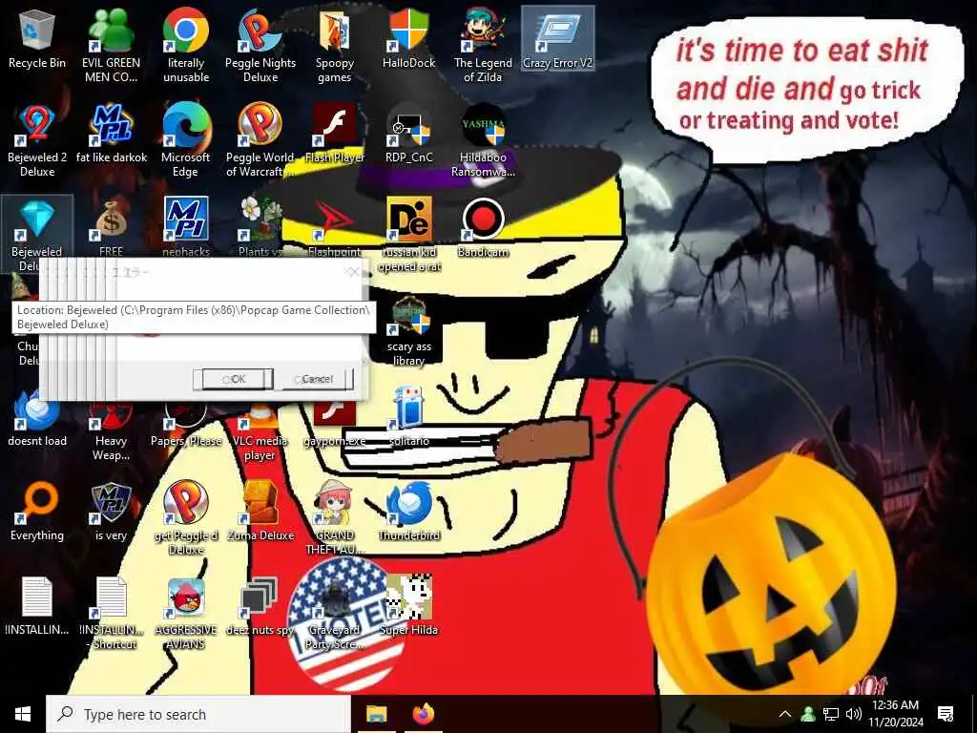Select the deez nuts spy shortcut
Viewport: 977px width, 733px height.
[260, 607]
